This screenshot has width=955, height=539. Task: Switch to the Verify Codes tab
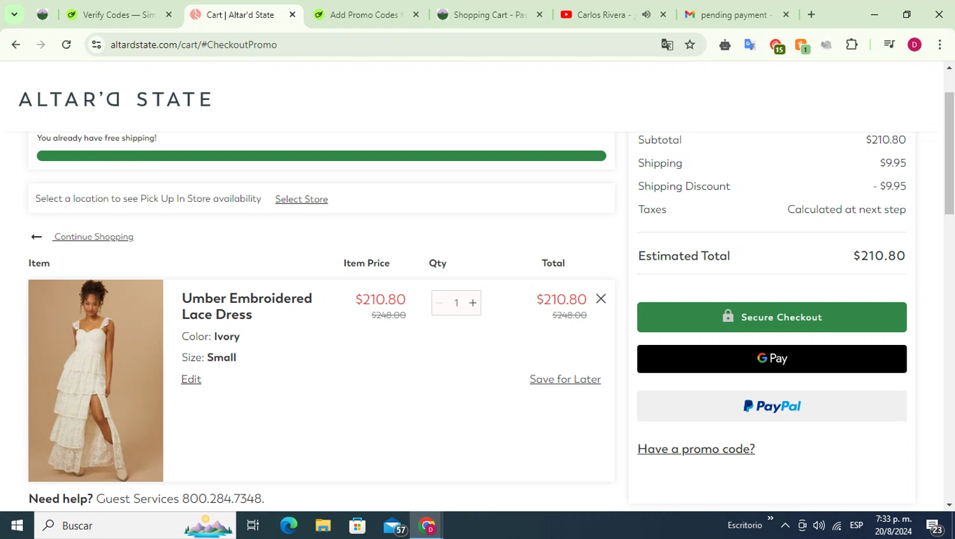point(120,15)
